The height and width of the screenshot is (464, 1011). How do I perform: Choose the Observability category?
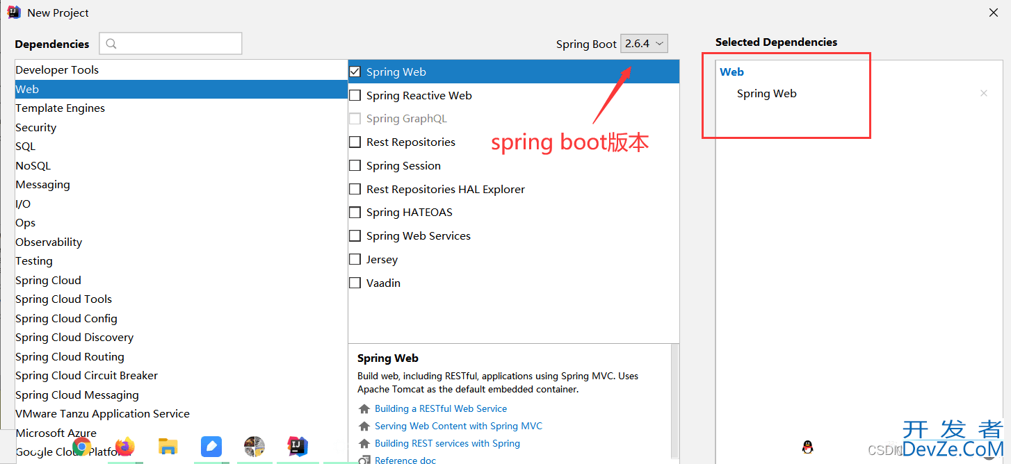coord(181,242)
